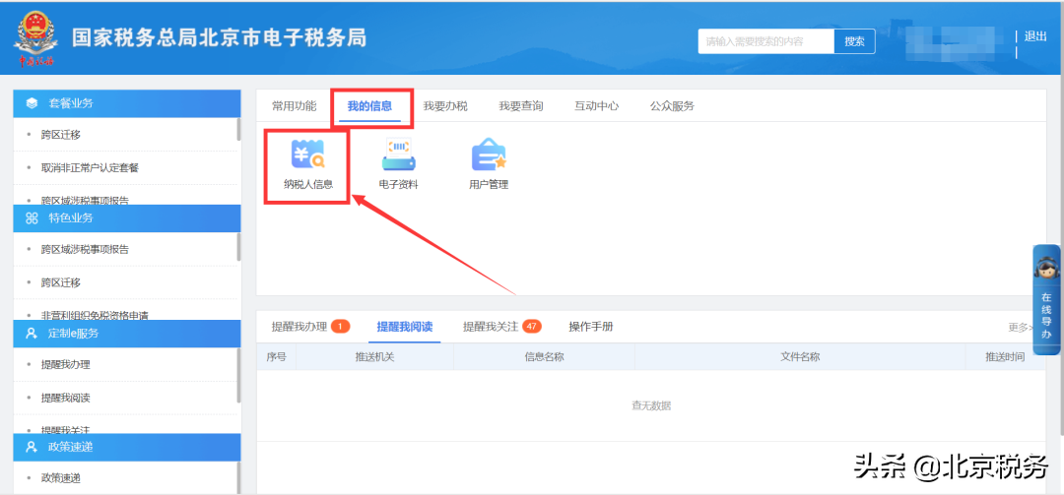Open the 用户管理 icon

(x=489, y=157)
